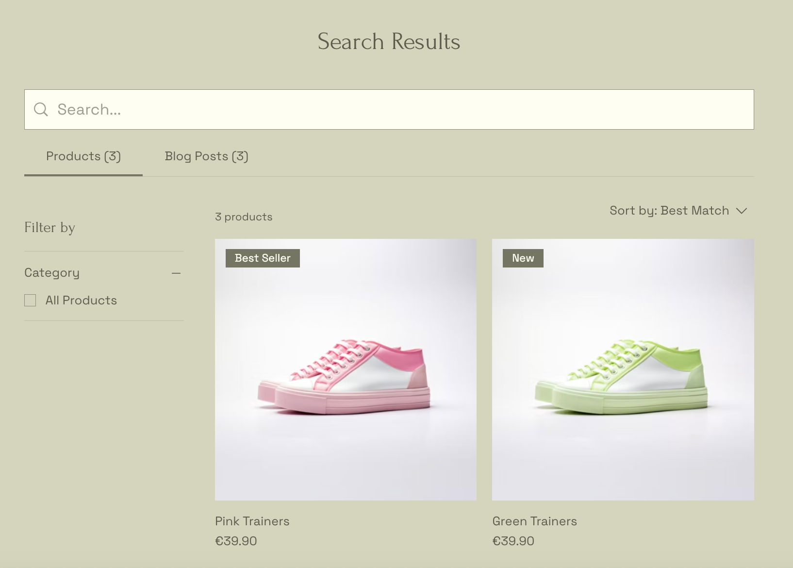Switch to the Blog Posts (3) tab

coord(206,156)
